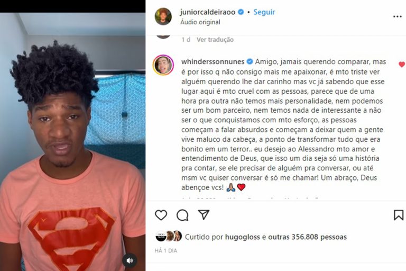View outras 356.808 pessoas likes list
Screen dimensions: 406x271
coord(307,237)
